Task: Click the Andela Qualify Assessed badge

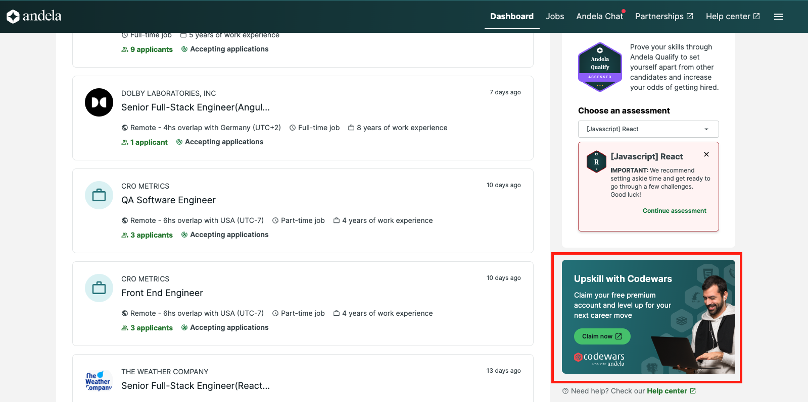Action: point(600,67)
